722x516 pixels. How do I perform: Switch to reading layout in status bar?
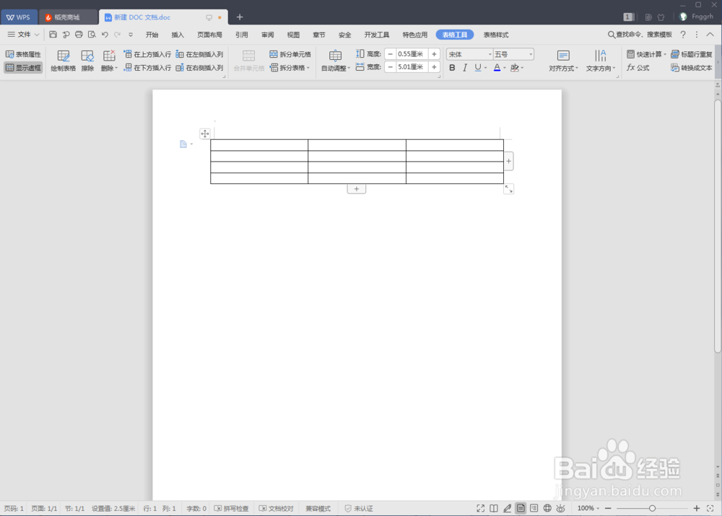point(494,508)
